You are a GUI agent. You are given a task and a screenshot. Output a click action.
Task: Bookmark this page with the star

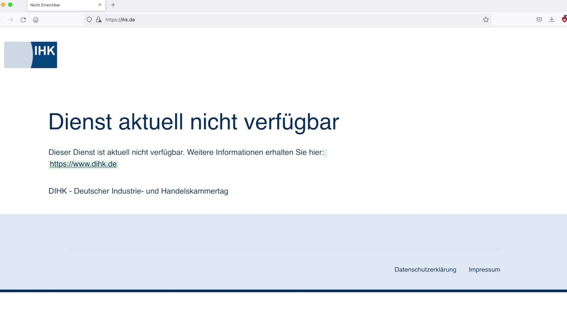coord(486,20)
